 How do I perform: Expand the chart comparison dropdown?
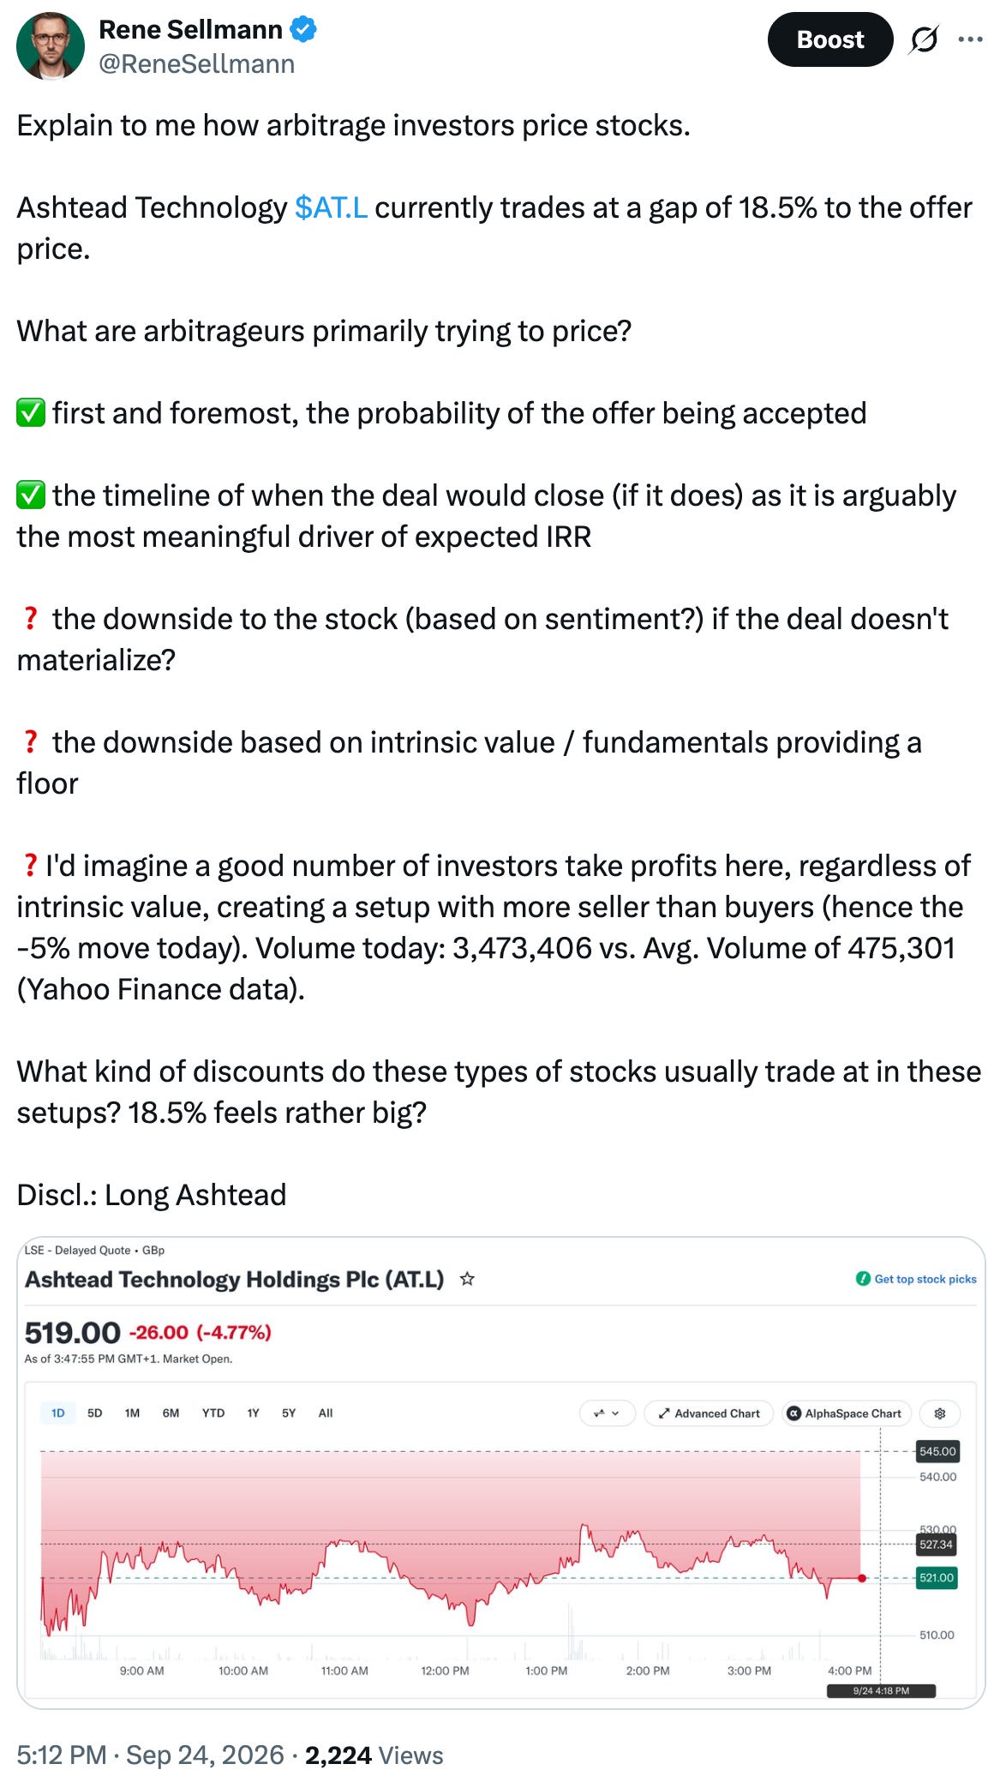[607, 1413]
